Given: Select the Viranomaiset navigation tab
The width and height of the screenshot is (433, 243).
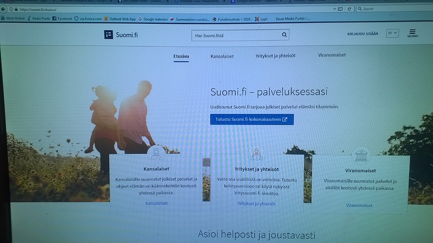Looking at the screenshot, I should tap(332, 55).
